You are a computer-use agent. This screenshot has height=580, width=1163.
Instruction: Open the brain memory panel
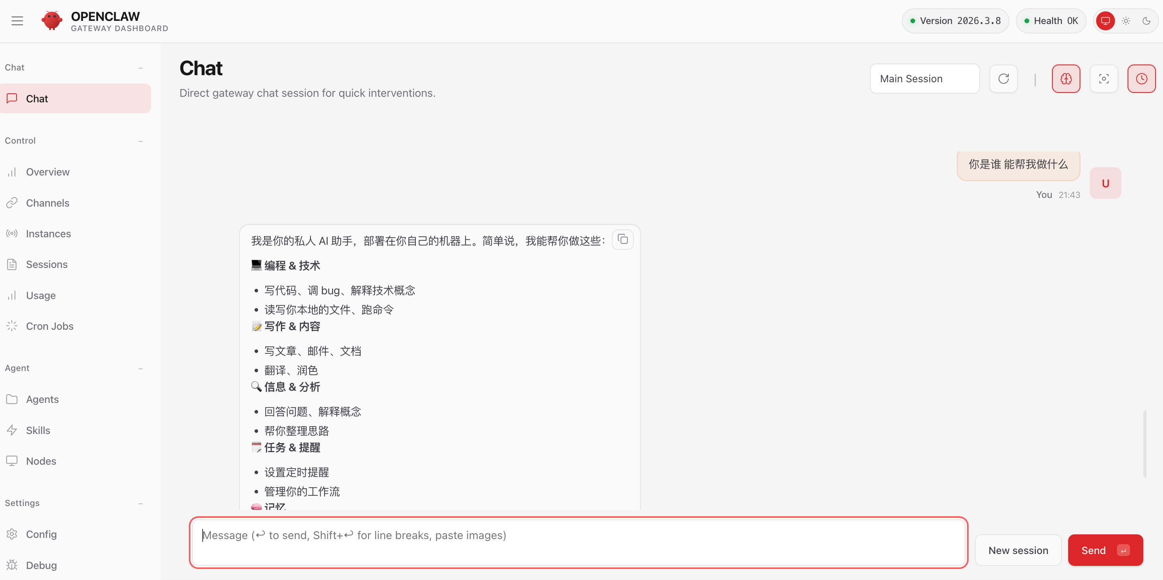pyautogui.click(x=1066, y=79)
